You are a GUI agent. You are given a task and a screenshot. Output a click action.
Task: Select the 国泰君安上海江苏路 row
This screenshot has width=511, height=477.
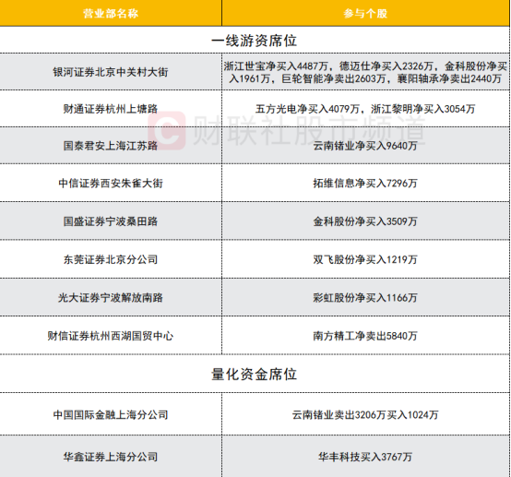point(255,146)
